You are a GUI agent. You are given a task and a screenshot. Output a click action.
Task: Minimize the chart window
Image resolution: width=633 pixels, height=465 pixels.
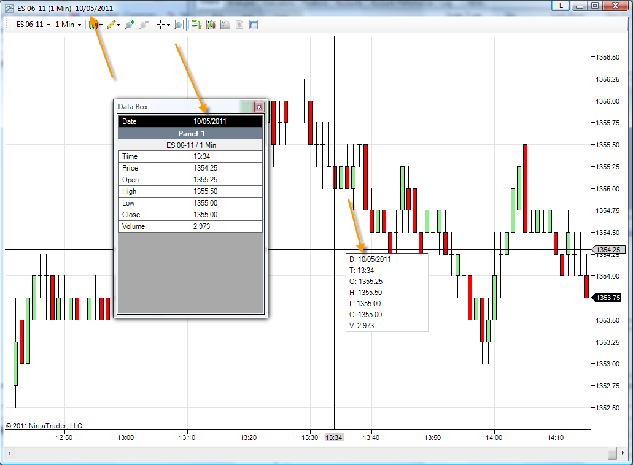click(x=580, y=6)
